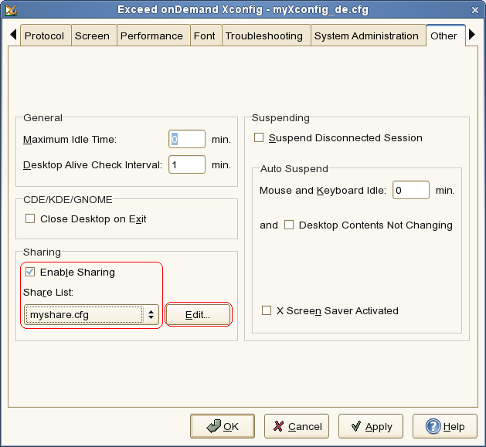
Task: Open the Screen tab
Action: (x=92, y=36)
